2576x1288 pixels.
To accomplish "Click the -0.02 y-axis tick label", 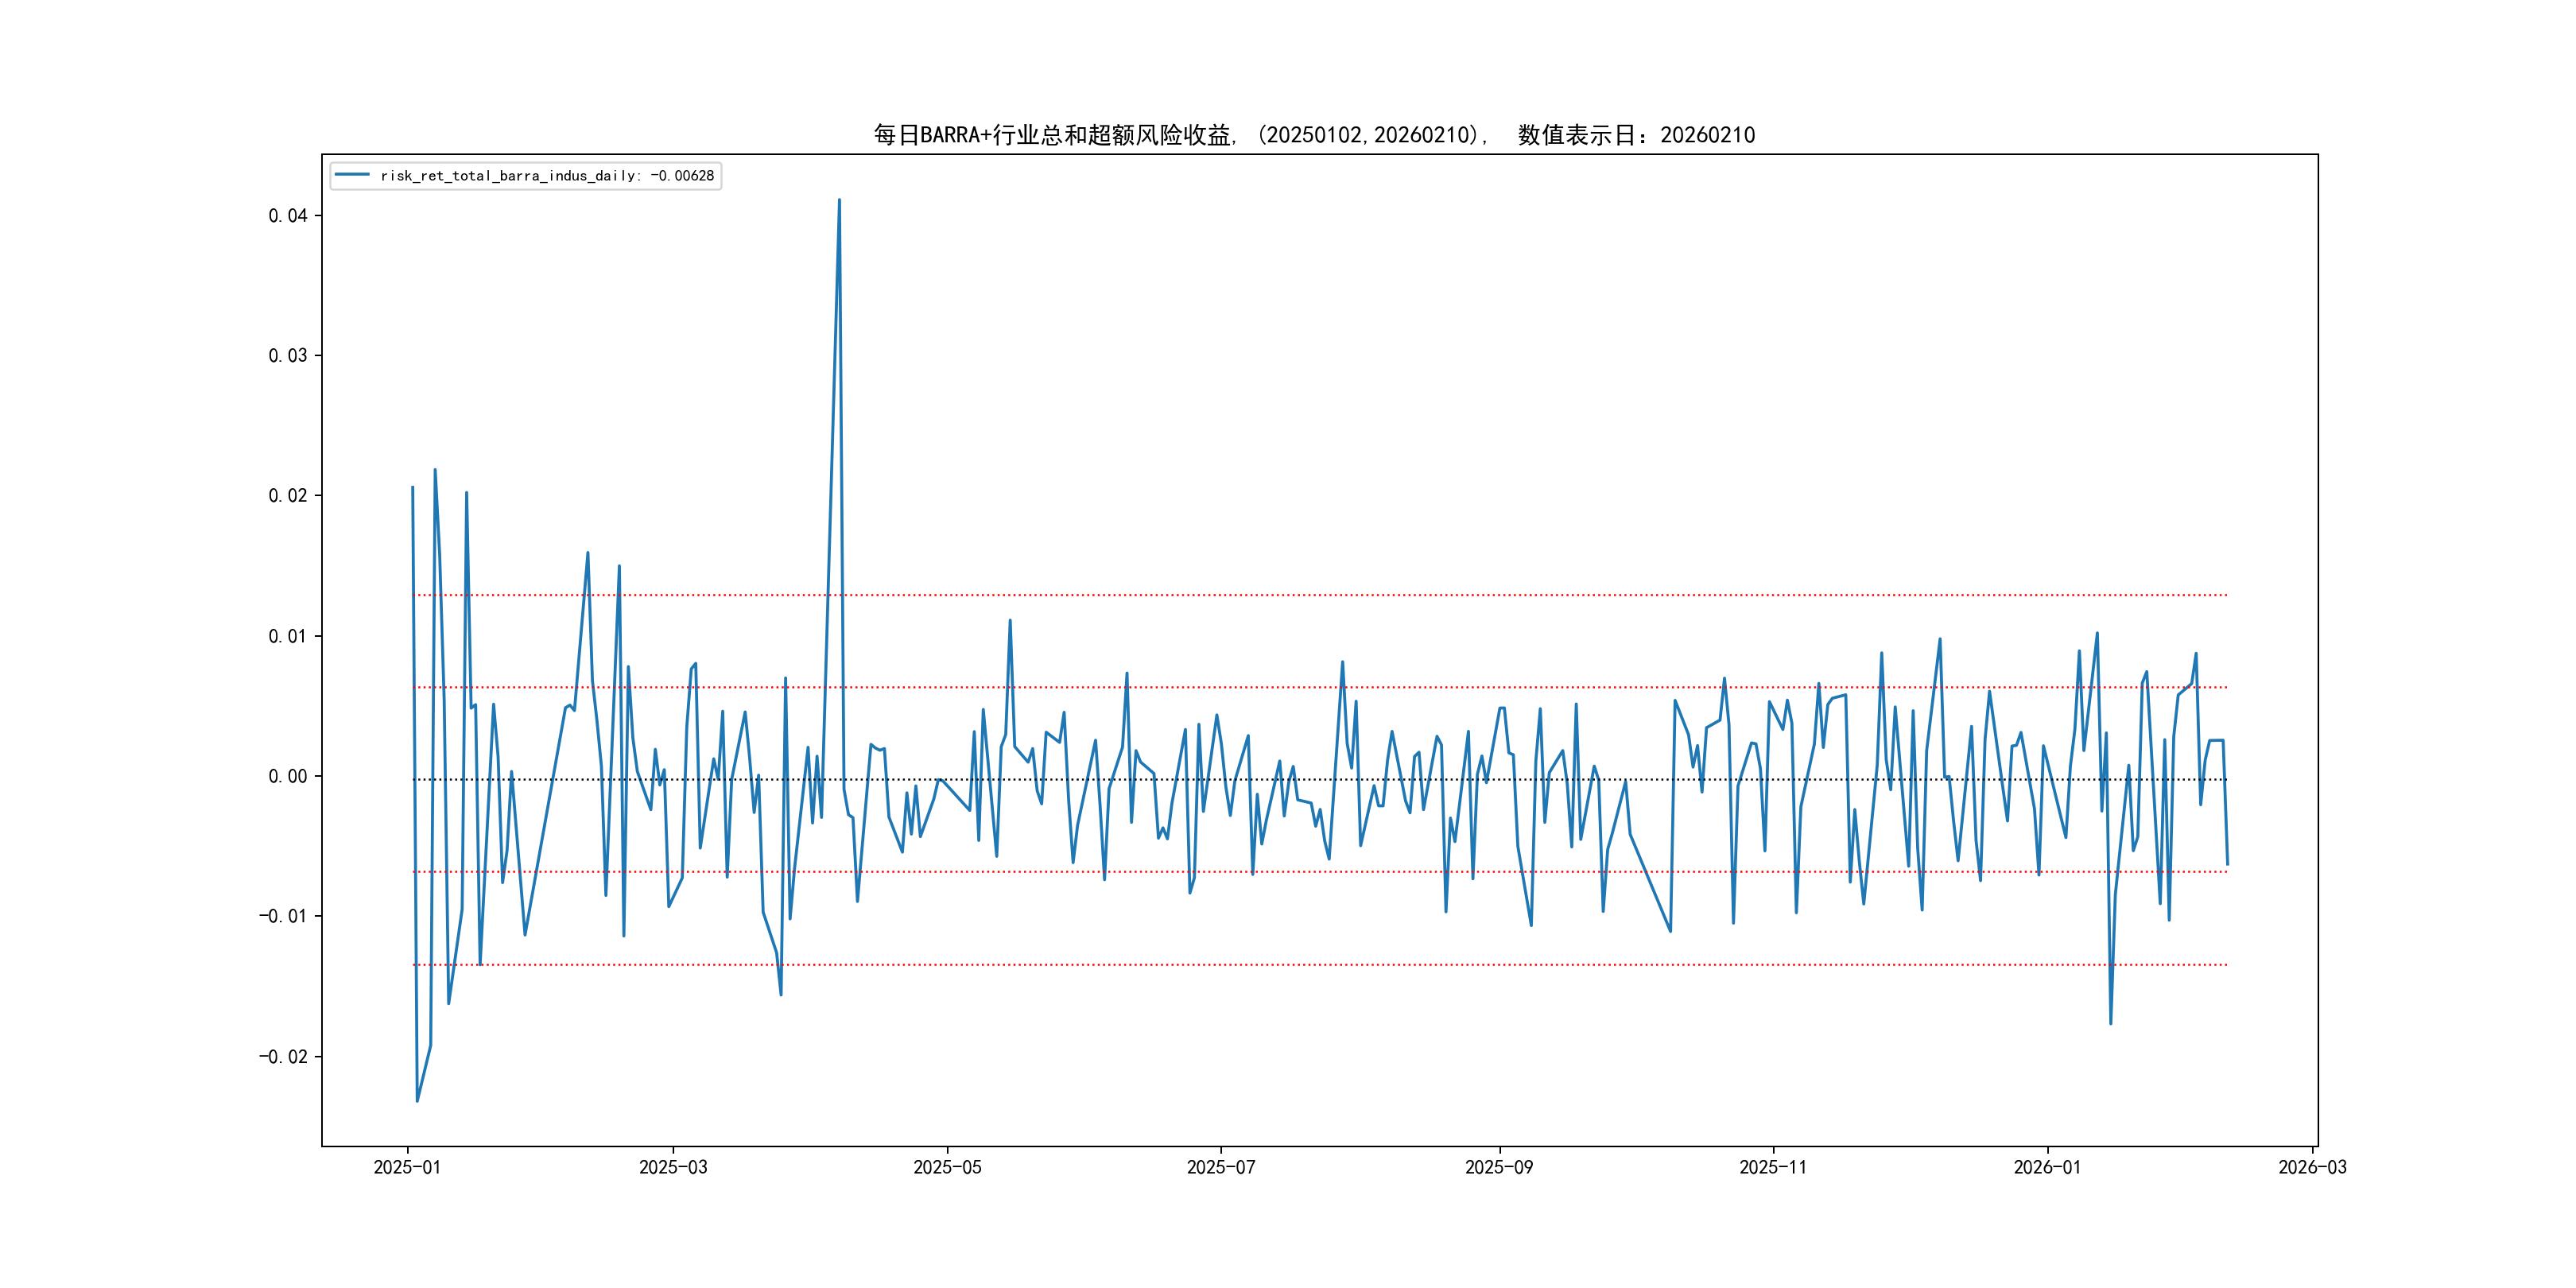I will [283, 1057].
